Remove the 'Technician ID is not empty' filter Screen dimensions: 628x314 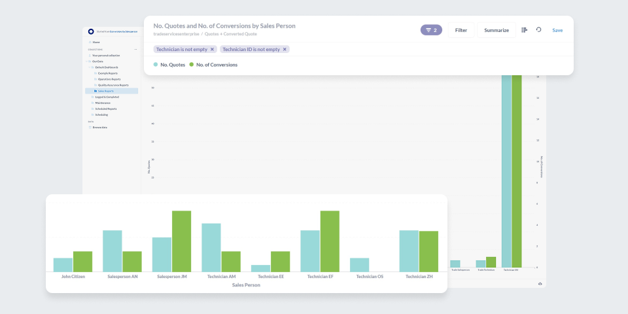click(285, 49)
